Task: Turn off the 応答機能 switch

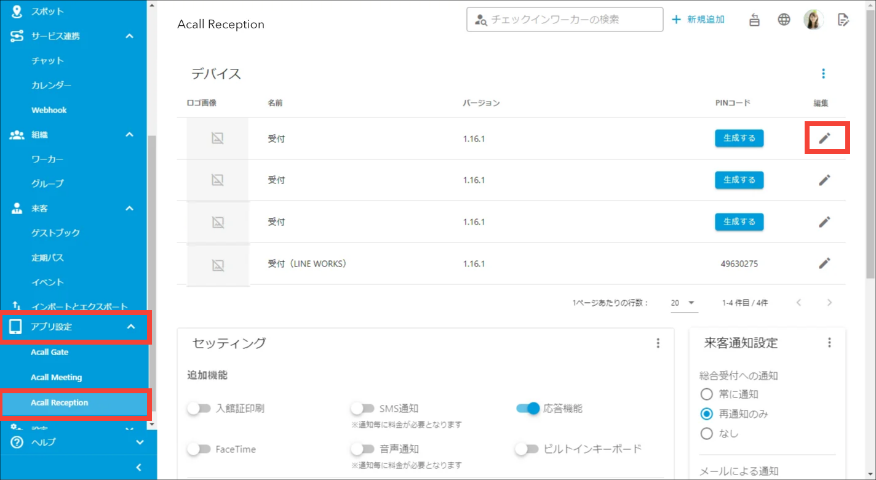Action: click(528, 408)
